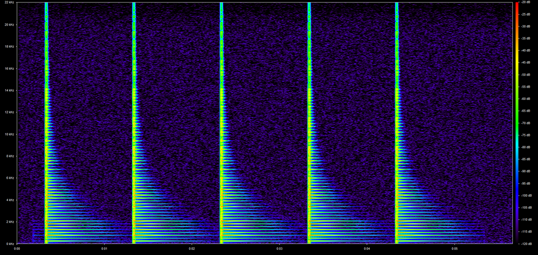The height and width of the screenshot is (255, 538).
Task: Select the 0:05 time axis label
Action: click(x=454, y=249)
